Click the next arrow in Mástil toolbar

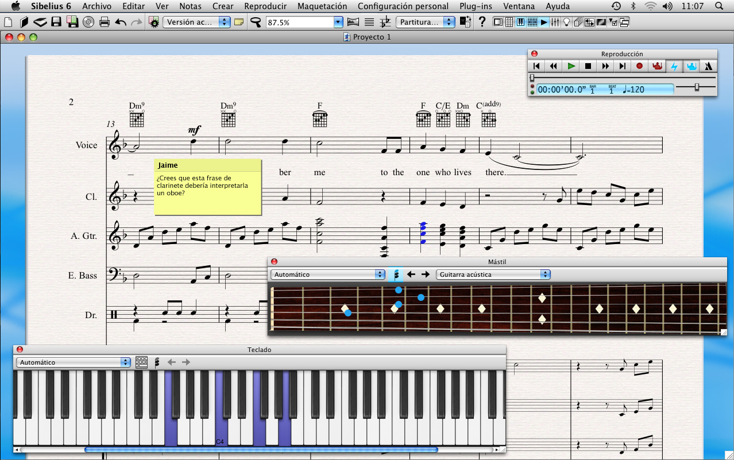[x=425, y=275]
